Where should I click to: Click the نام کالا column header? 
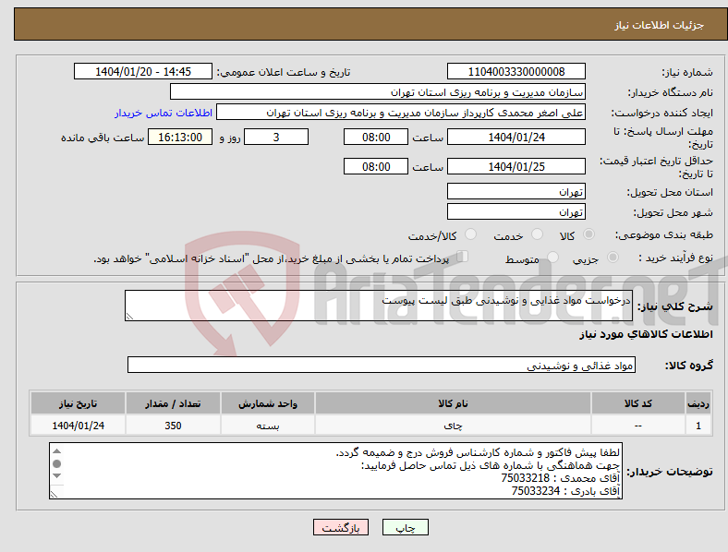453,403
